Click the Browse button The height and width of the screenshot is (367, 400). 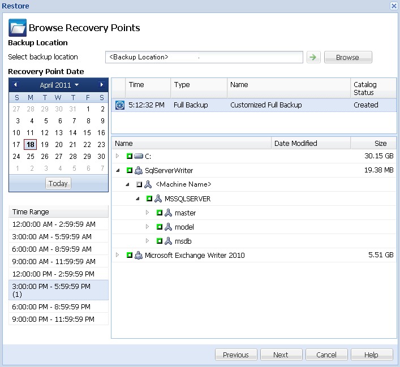pyautogui.click(x=347, y=57)
